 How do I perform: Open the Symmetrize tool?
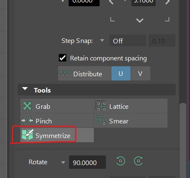pyautogui.click(x=57, y=135)
